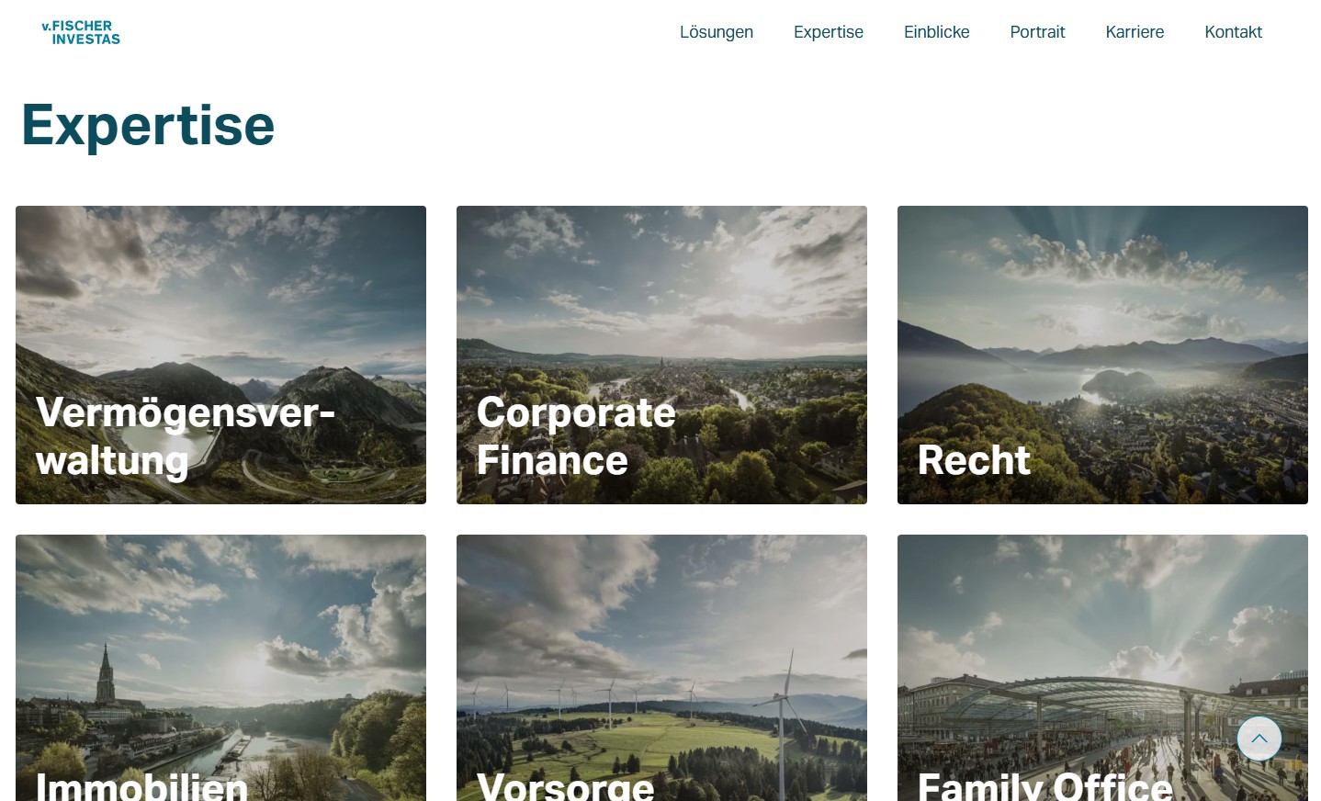Open the Portrait navigation link

[1037, 32]
